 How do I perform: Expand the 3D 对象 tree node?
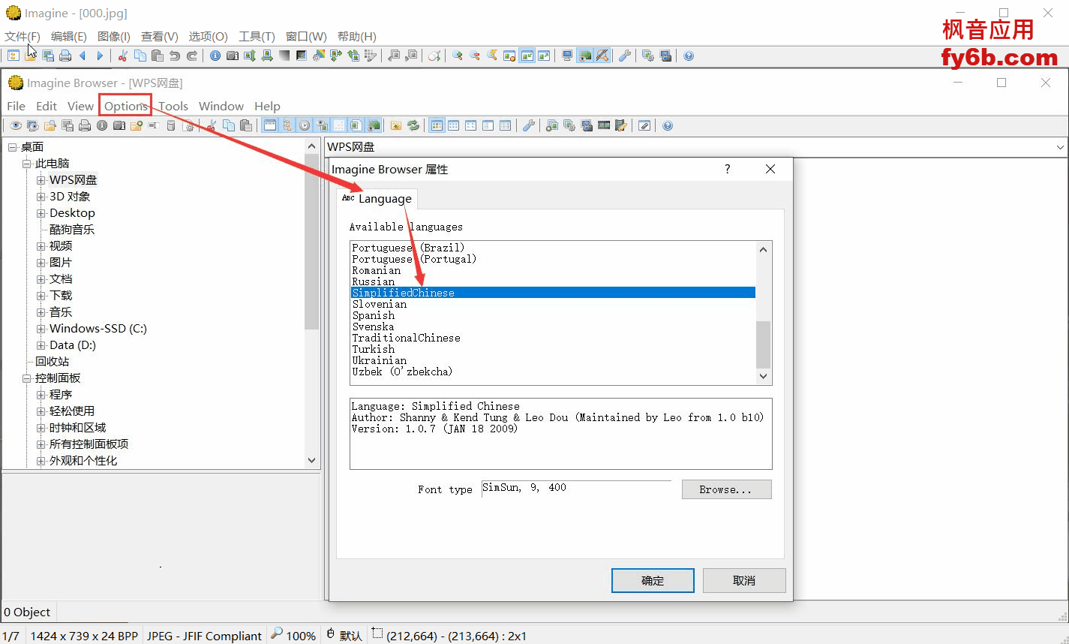pyautogui.click(x=41, y=197)
